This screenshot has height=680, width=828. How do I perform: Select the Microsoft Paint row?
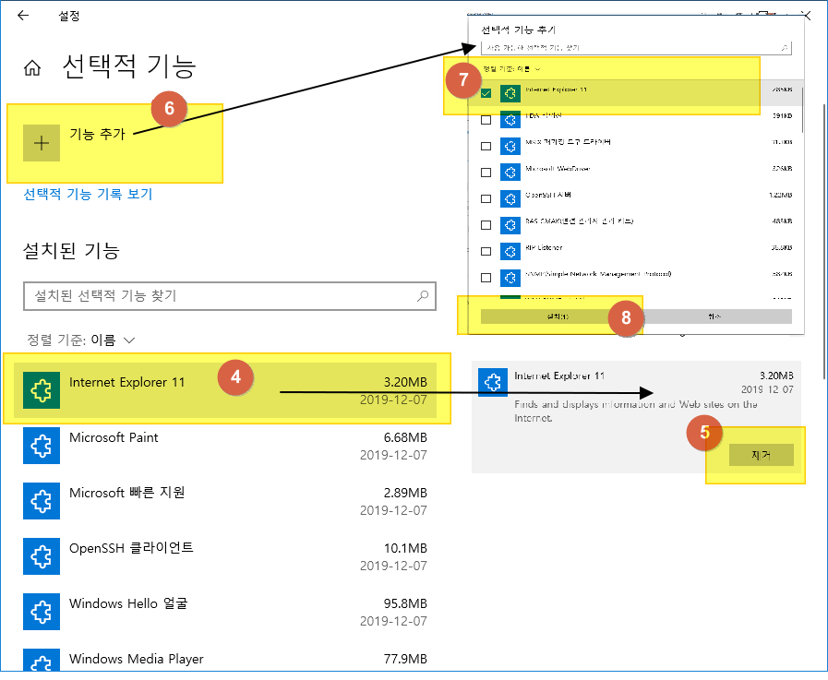tap(225, 446)
